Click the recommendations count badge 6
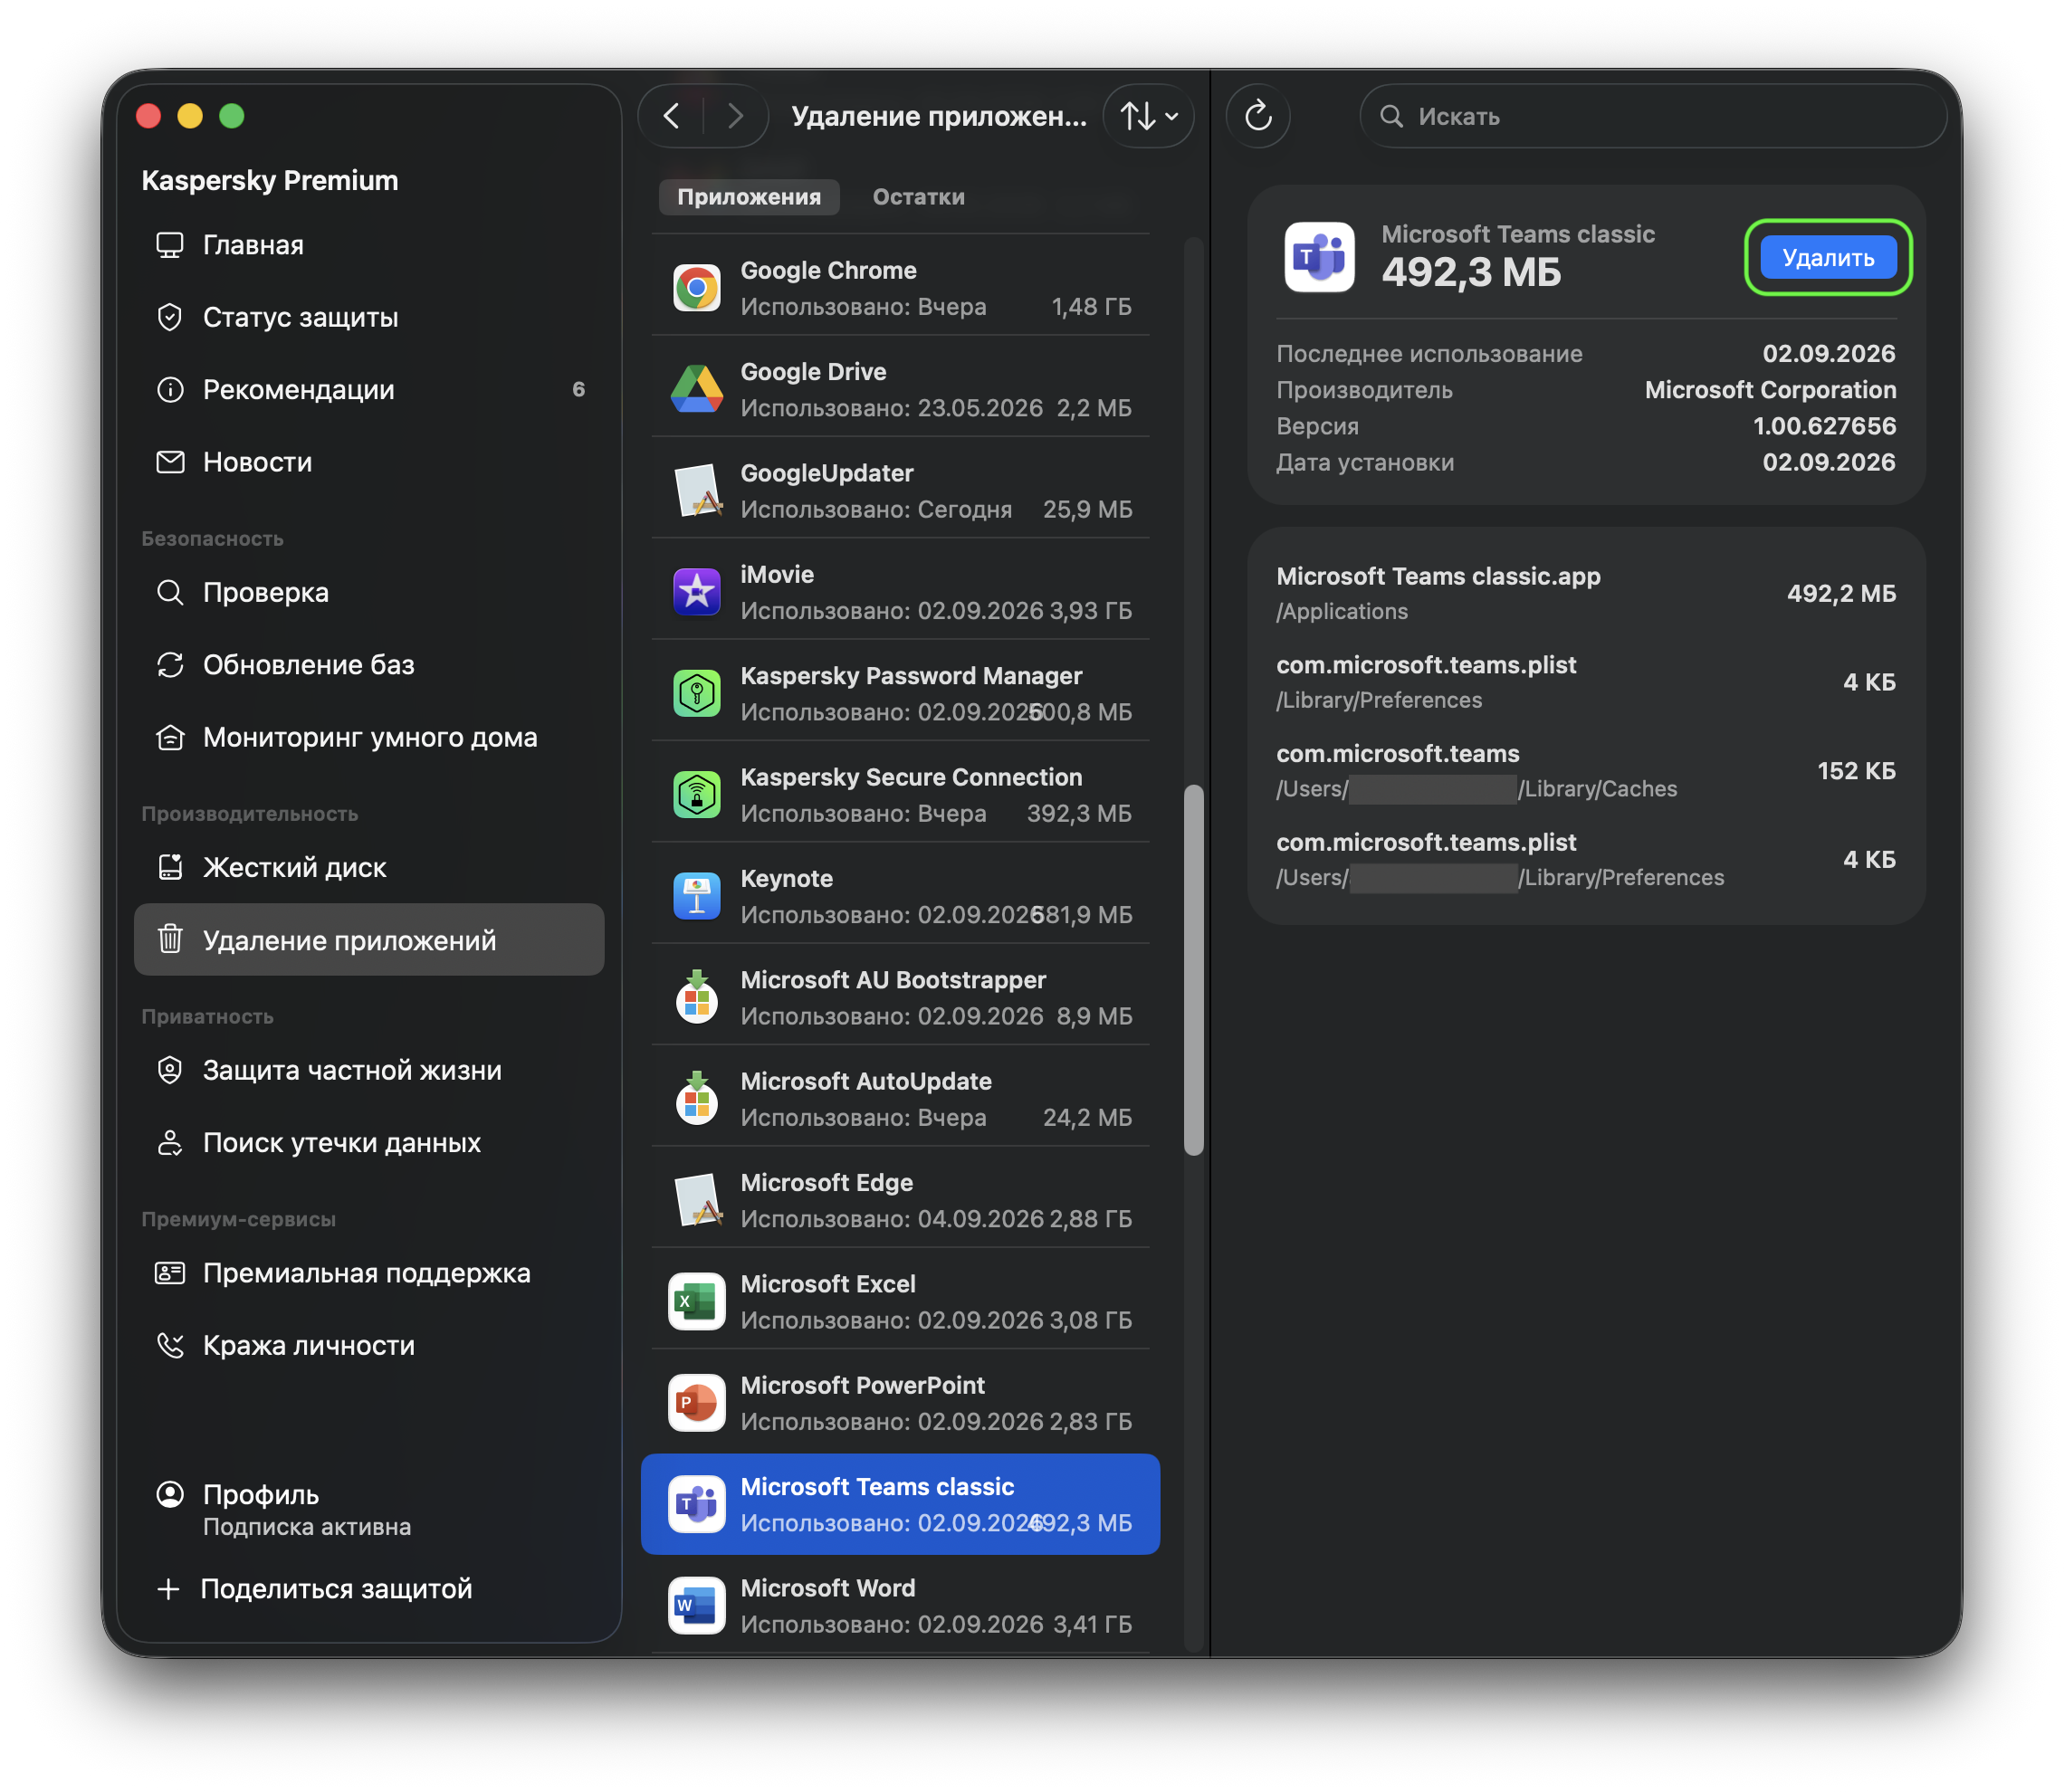Viewport: 2064px width, 1792px height. point(578,390)
